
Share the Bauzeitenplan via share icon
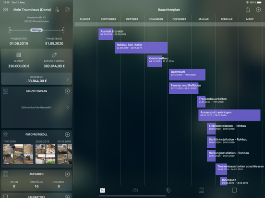point(248,10)
